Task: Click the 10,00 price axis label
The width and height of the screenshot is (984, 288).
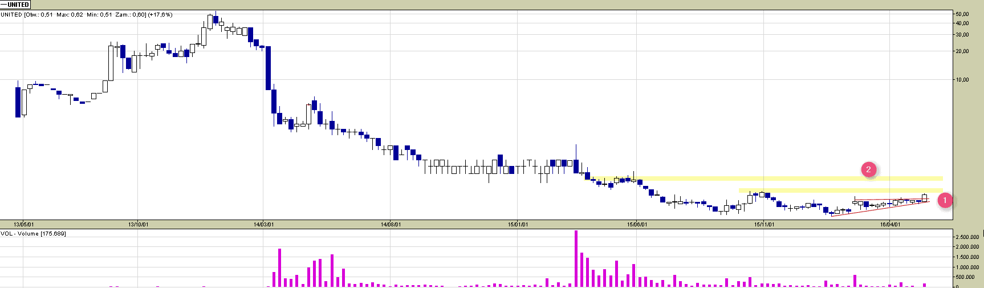Action: (962, 80)
